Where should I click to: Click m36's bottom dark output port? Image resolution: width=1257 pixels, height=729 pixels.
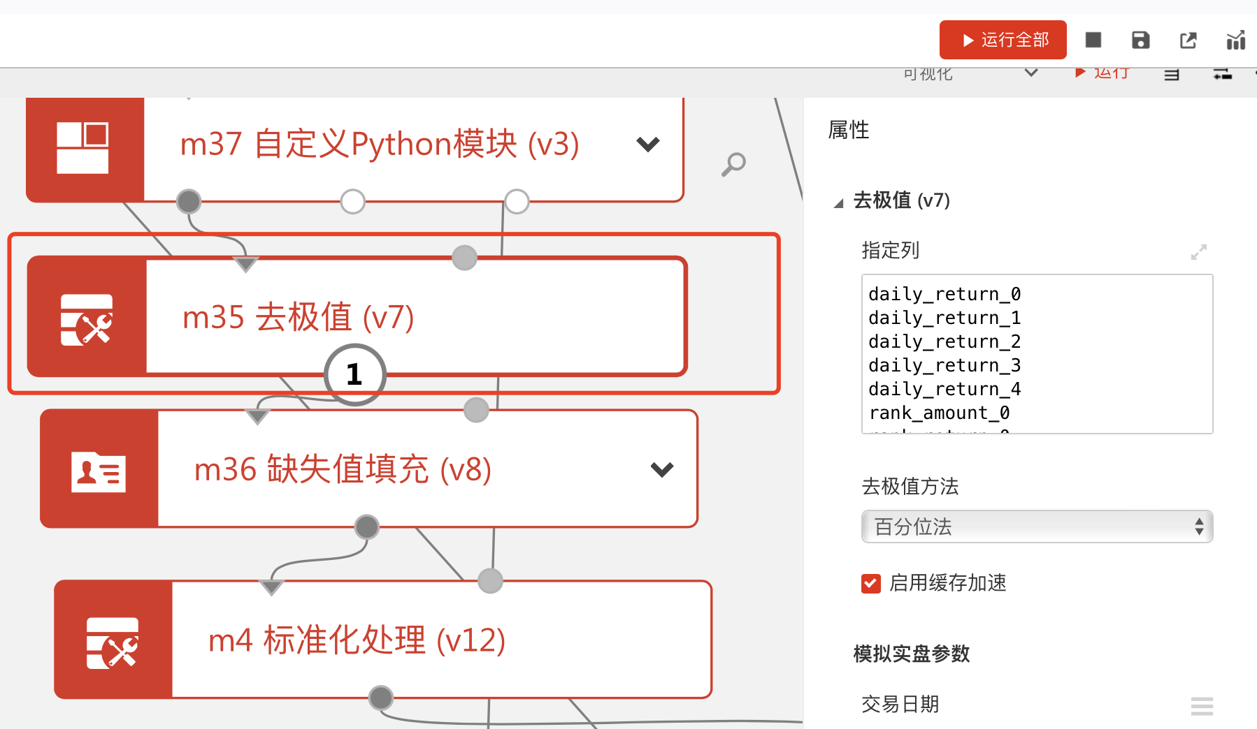tap(367, 526)
